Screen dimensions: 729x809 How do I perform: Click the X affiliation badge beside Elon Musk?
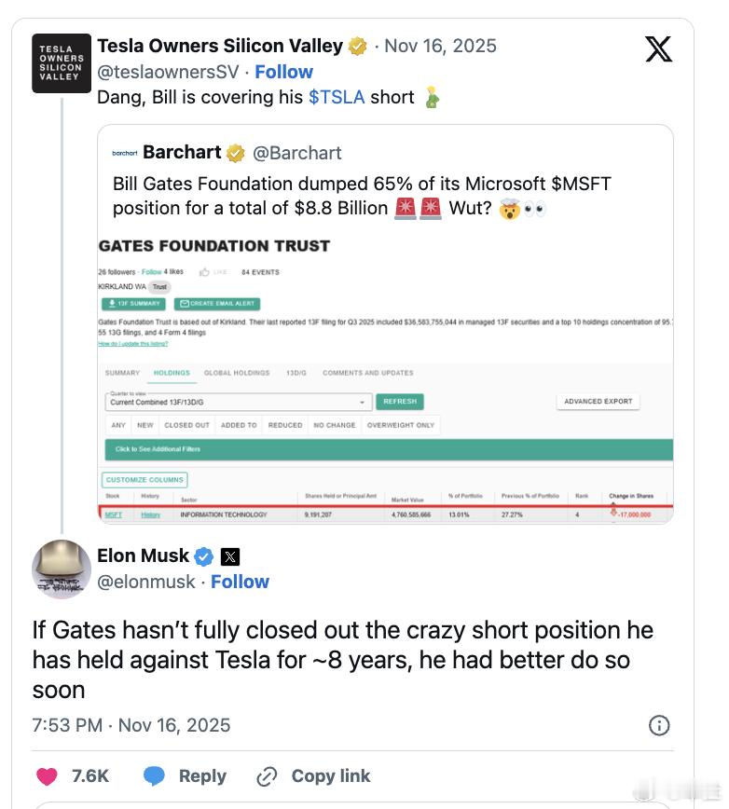(230, 556)
